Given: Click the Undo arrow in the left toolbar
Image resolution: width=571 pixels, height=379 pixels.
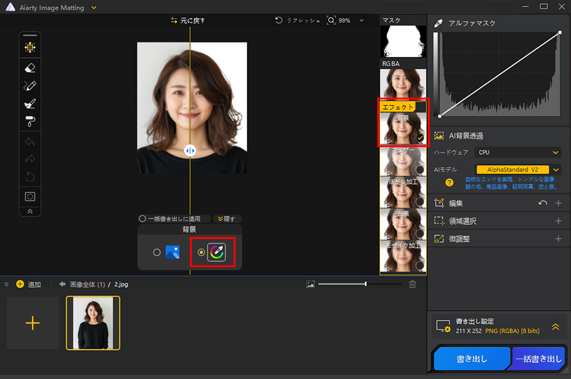Looking at the screenshot, I should (30, 142).
